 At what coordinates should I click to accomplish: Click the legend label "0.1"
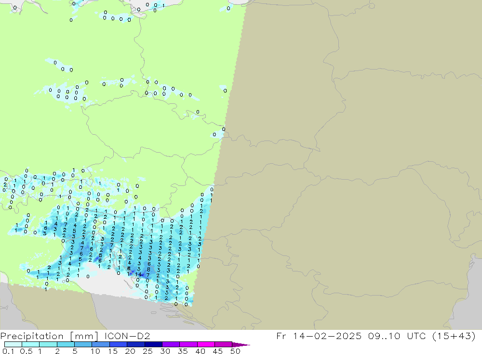8,351
